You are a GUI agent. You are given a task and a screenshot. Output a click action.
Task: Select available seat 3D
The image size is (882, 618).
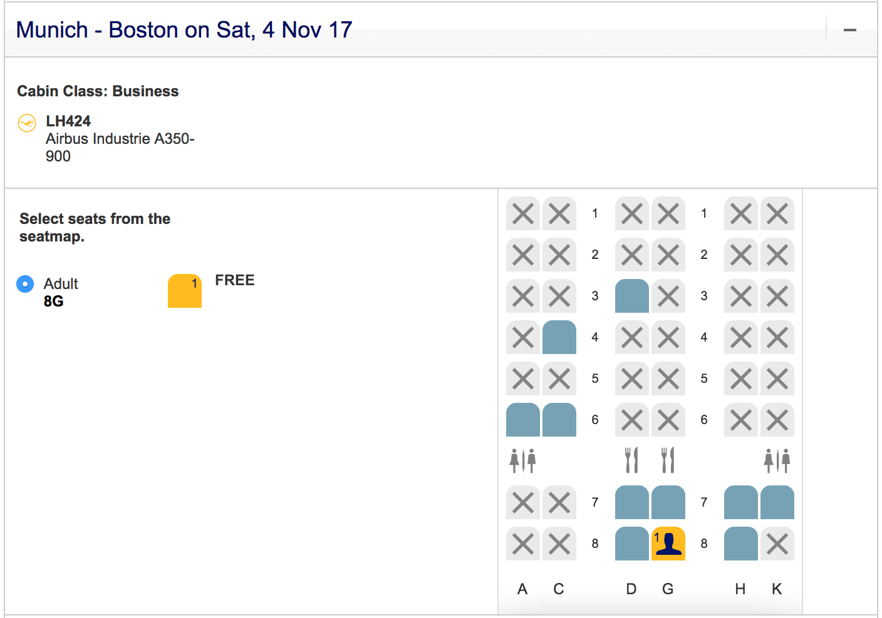click(631, 296)
